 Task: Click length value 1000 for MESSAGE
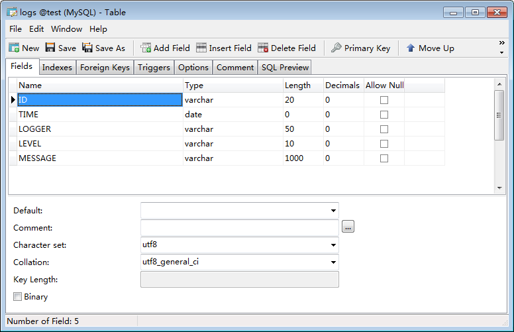pyautogui.click(x=303, y=158)
